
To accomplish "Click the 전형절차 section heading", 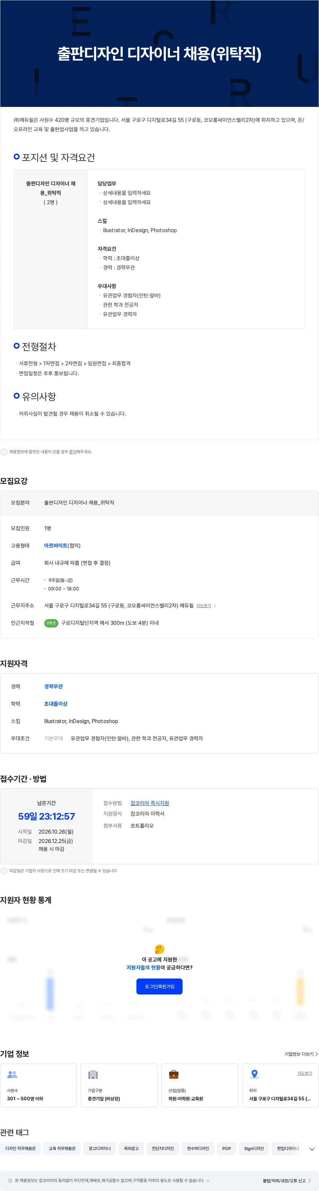I will 39,346.
